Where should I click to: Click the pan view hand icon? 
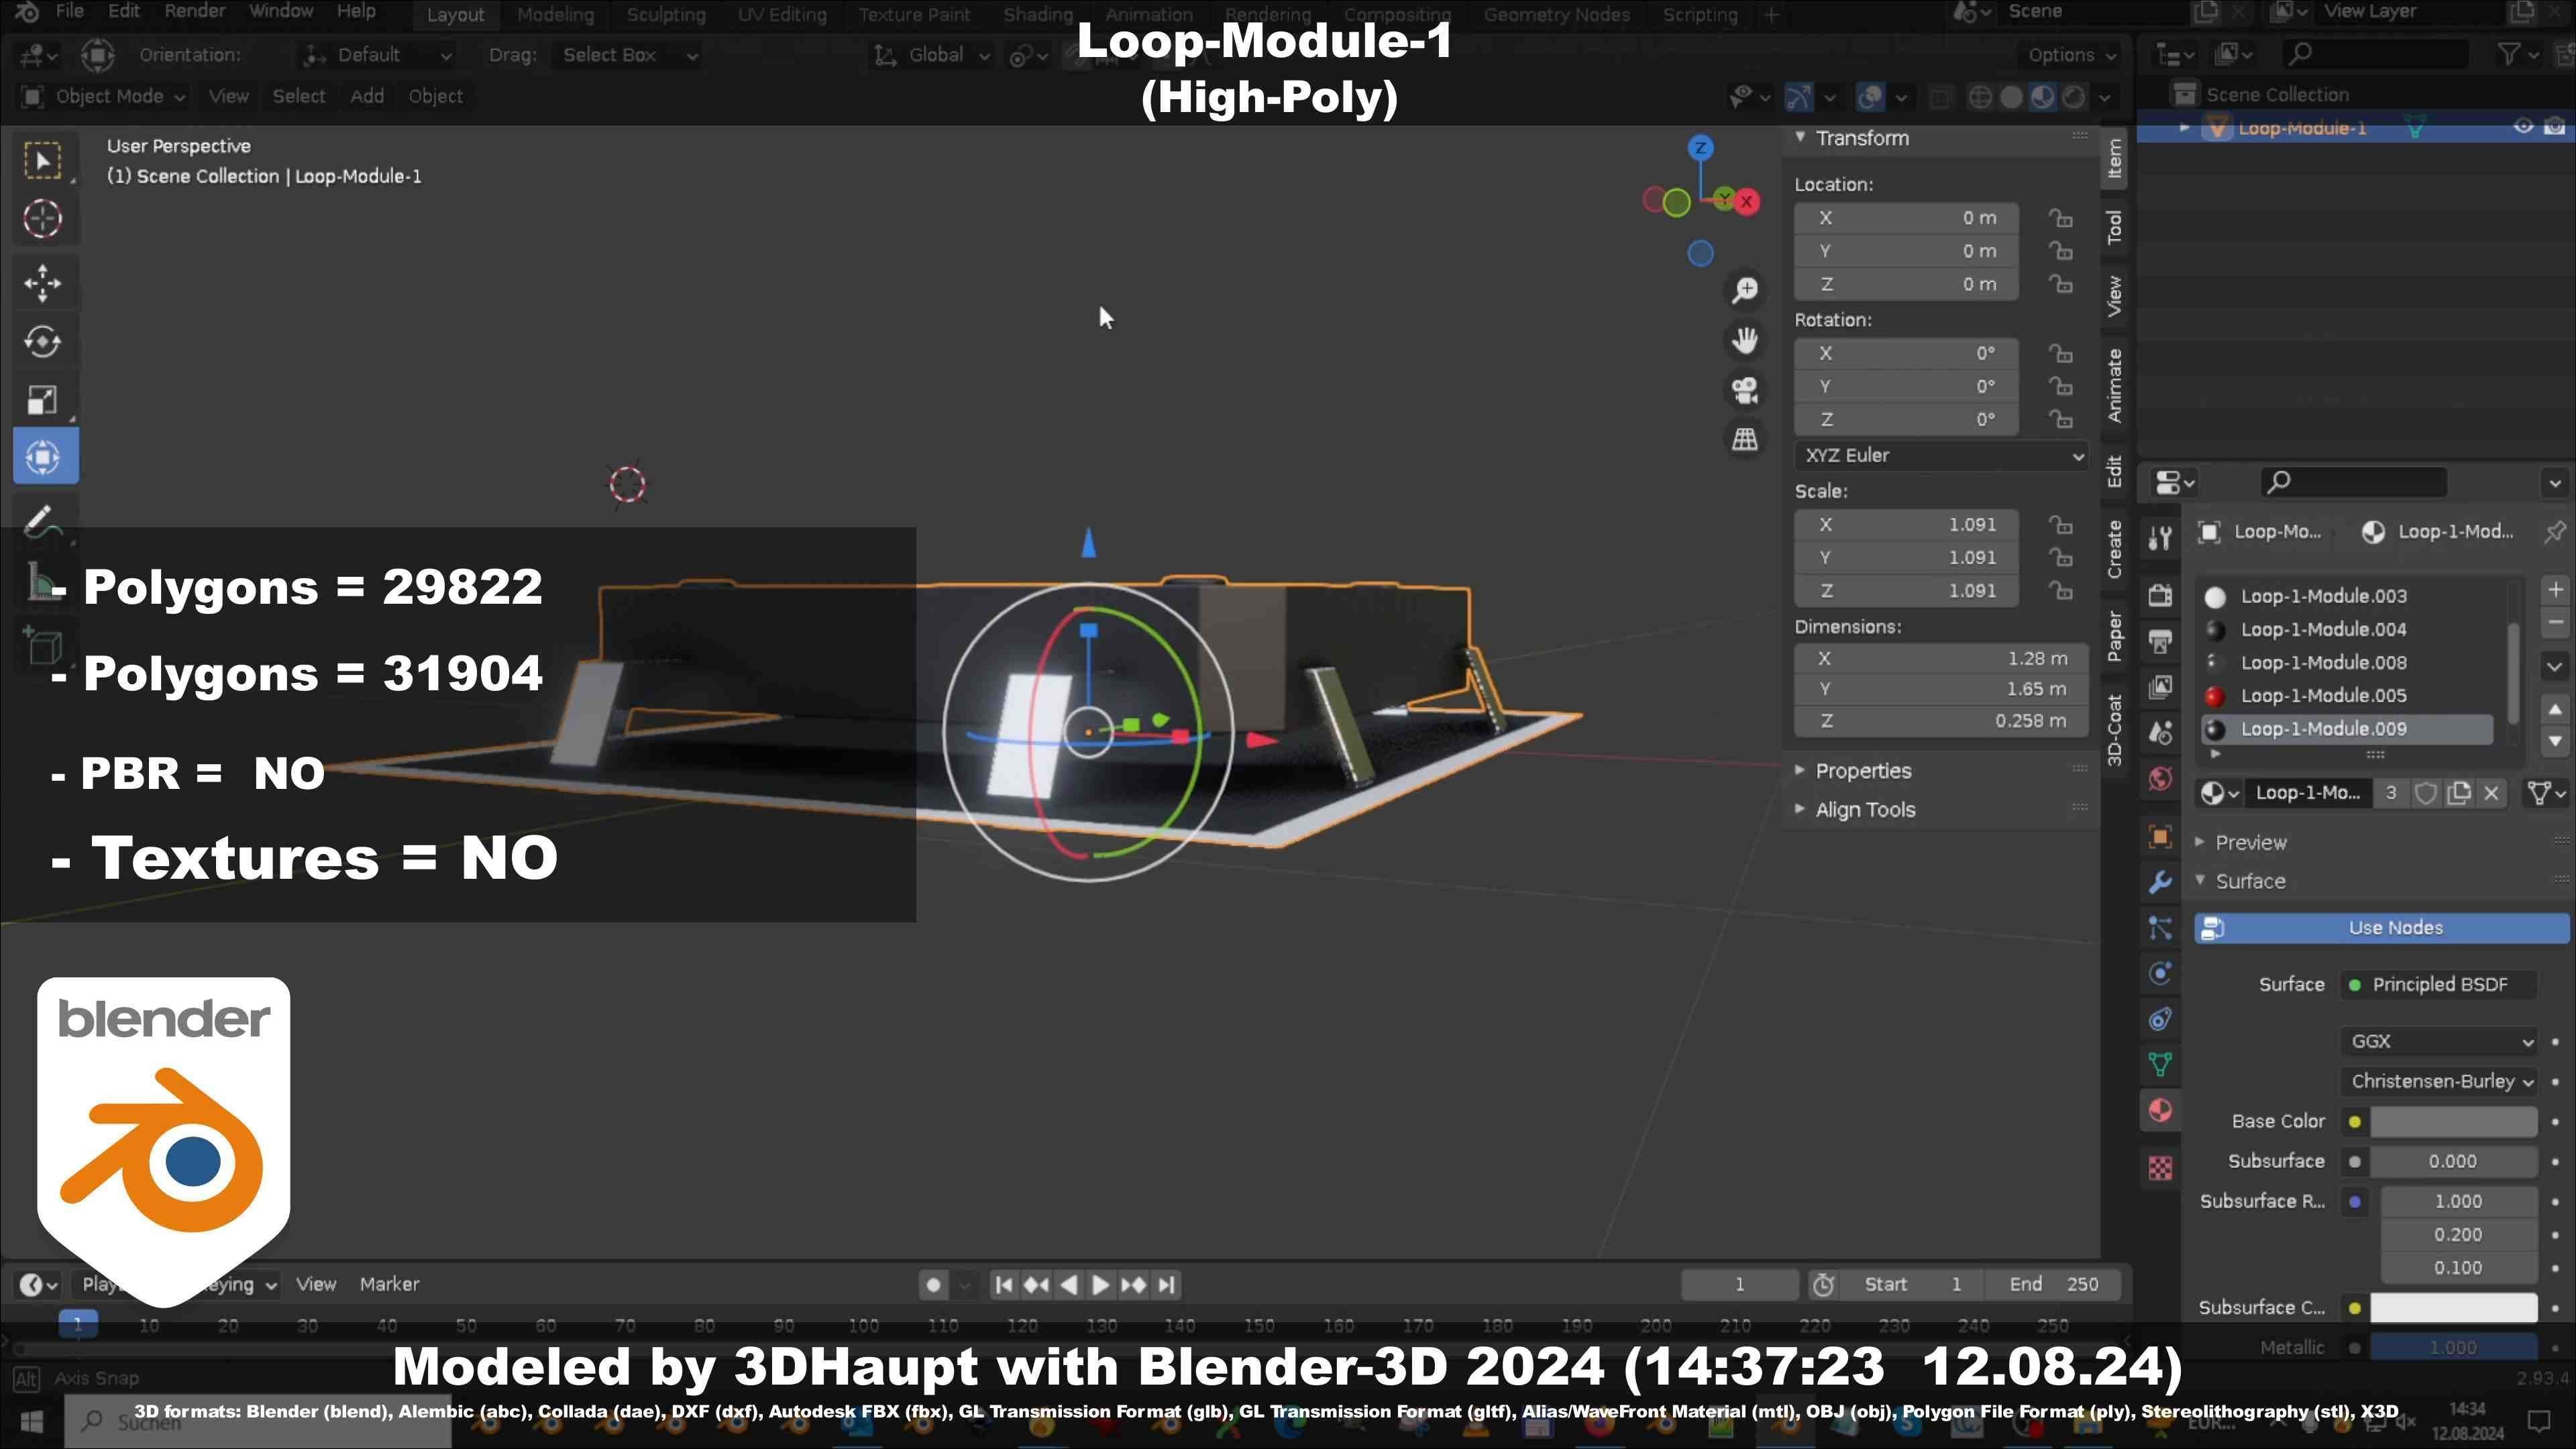(1745, 341)
